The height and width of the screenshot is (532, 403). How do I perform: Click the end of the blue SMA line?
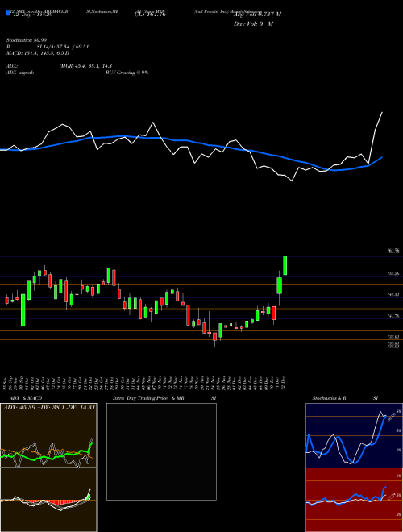pyautogui.click(x=382, y=157)
